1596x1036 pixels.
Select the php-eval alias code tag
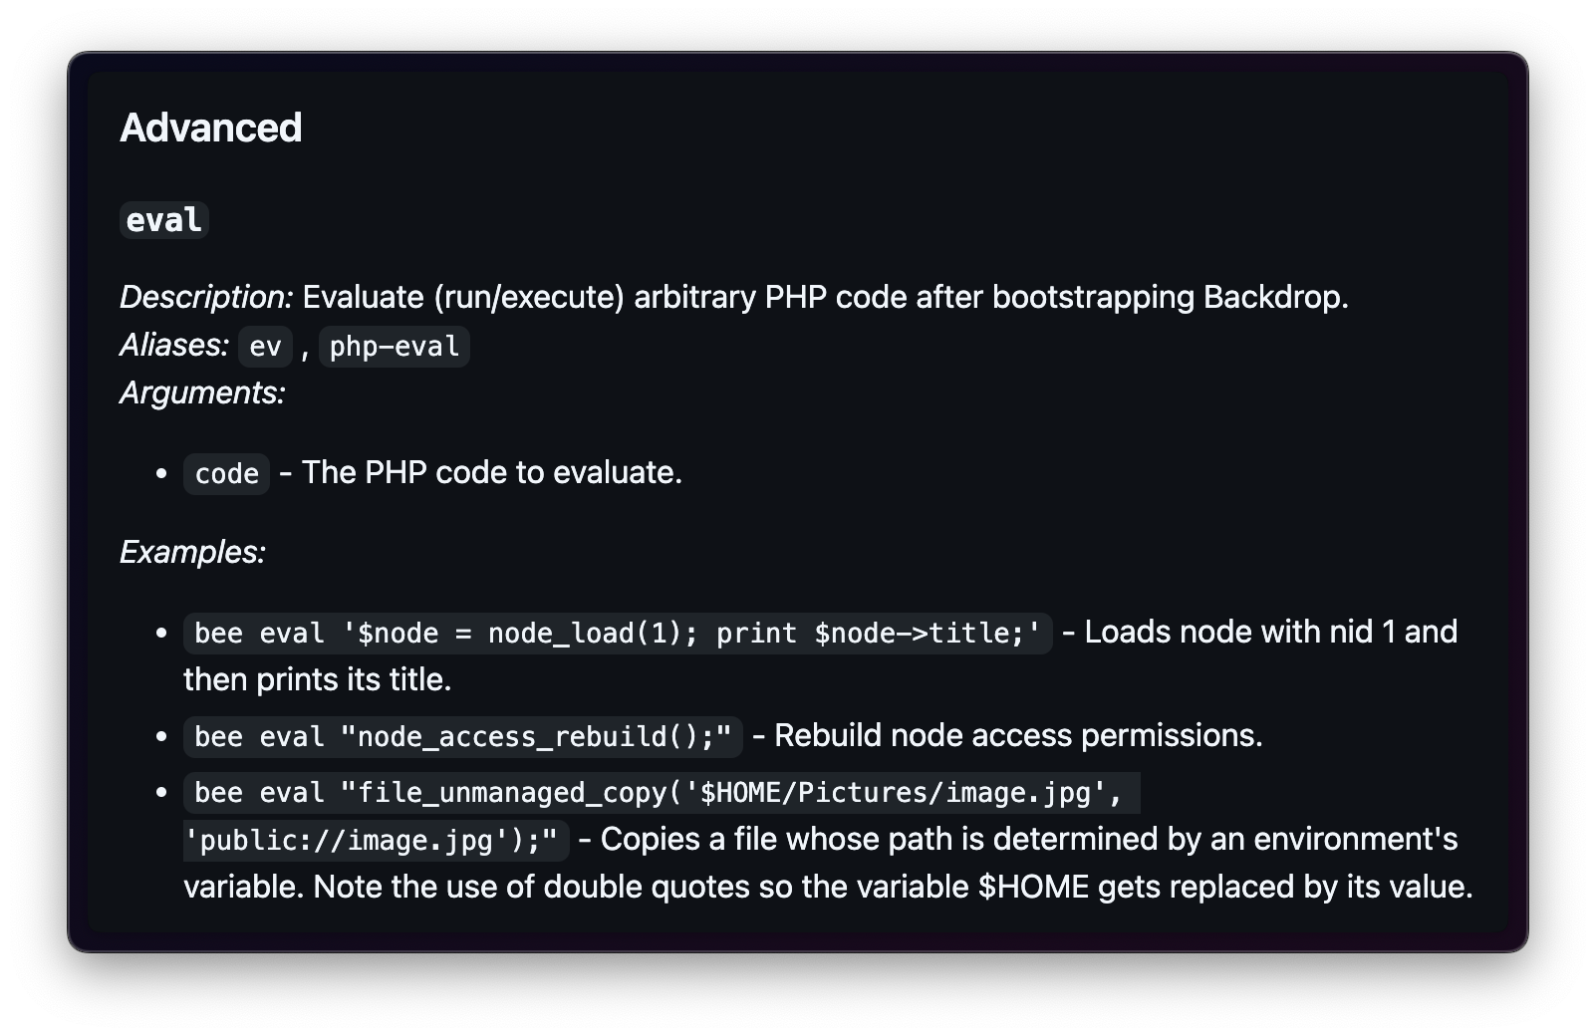395,346
